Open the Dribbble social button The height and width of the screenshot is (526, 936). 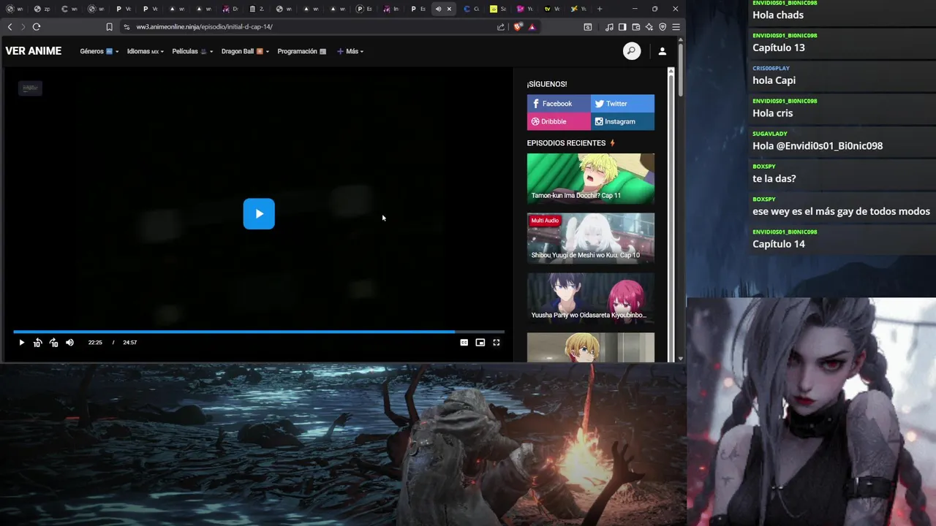click(559, 121)
